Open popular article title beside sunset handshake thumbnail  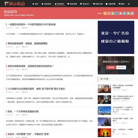click(x=123, y=131)
